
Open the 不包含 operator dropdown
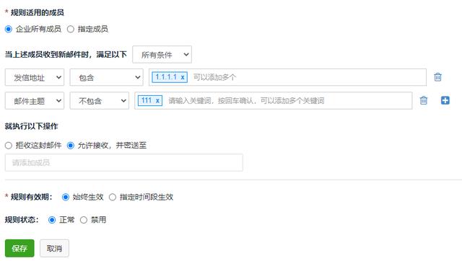point(100,101)
